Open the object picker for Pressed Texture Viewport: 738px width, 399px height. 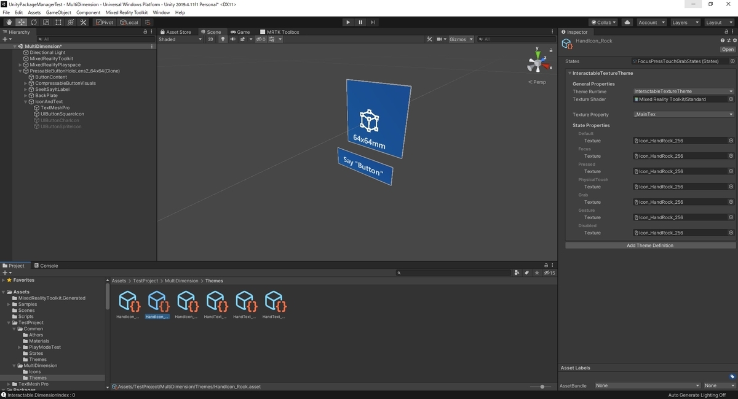coord(731,171)
